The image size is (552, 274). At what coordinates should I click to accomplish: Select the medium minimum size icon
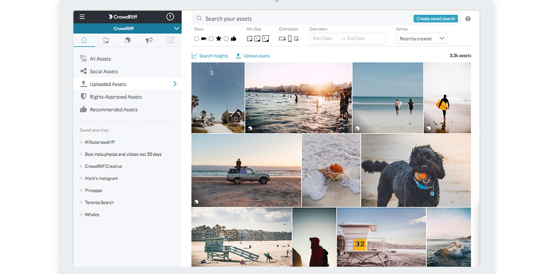pyautogui.click(x=257, y=38)
